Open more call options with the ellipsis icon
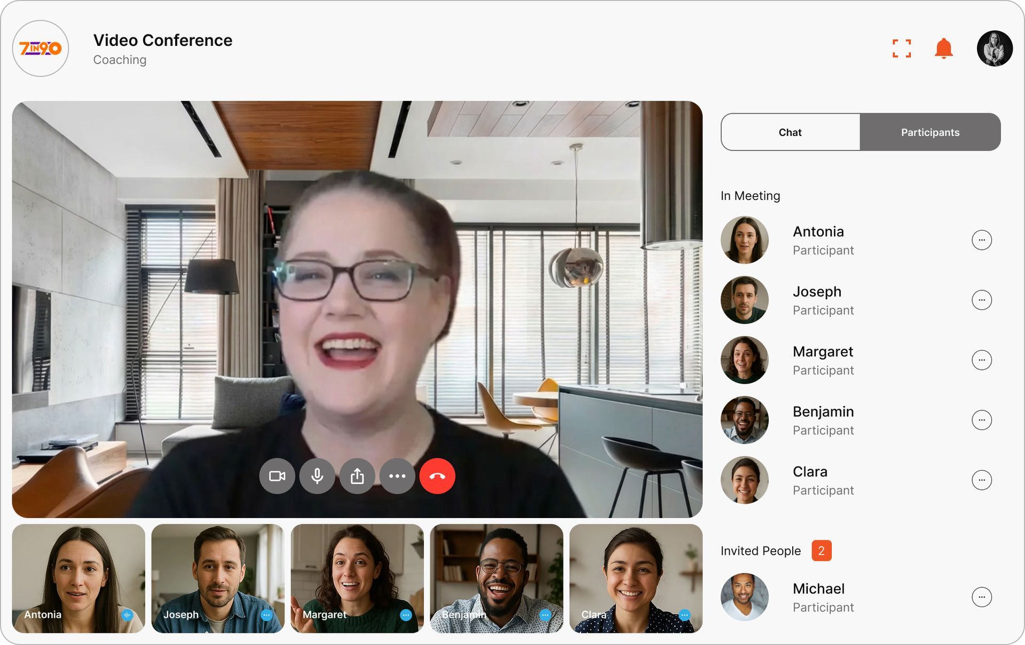This screenshot has height=645, width=1025. 397,476
